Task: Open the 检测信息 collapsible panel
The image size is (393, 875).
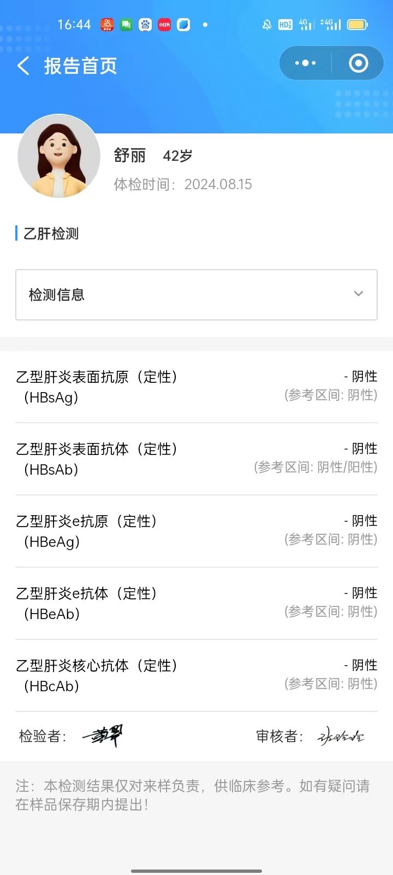Action: click(x=196, y=295)
